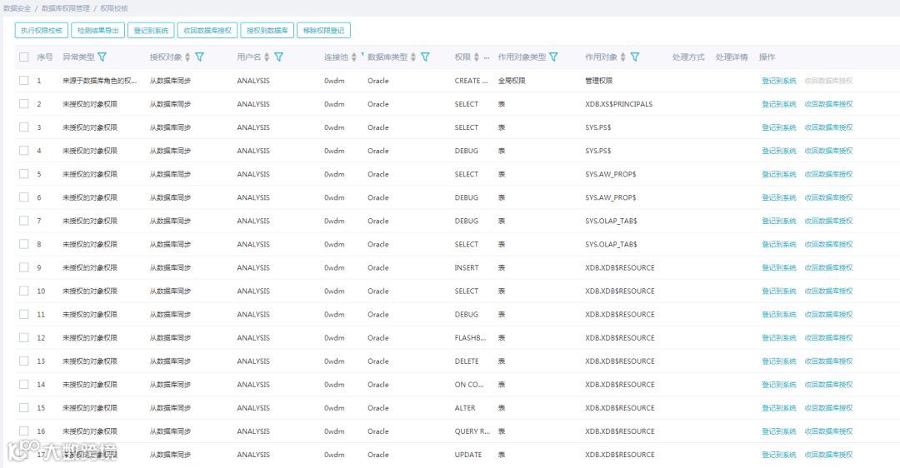Click SYS.OLAP_TAB$ cell in row 8
Screen dimensions: 900x468
[x=612, y=244]
